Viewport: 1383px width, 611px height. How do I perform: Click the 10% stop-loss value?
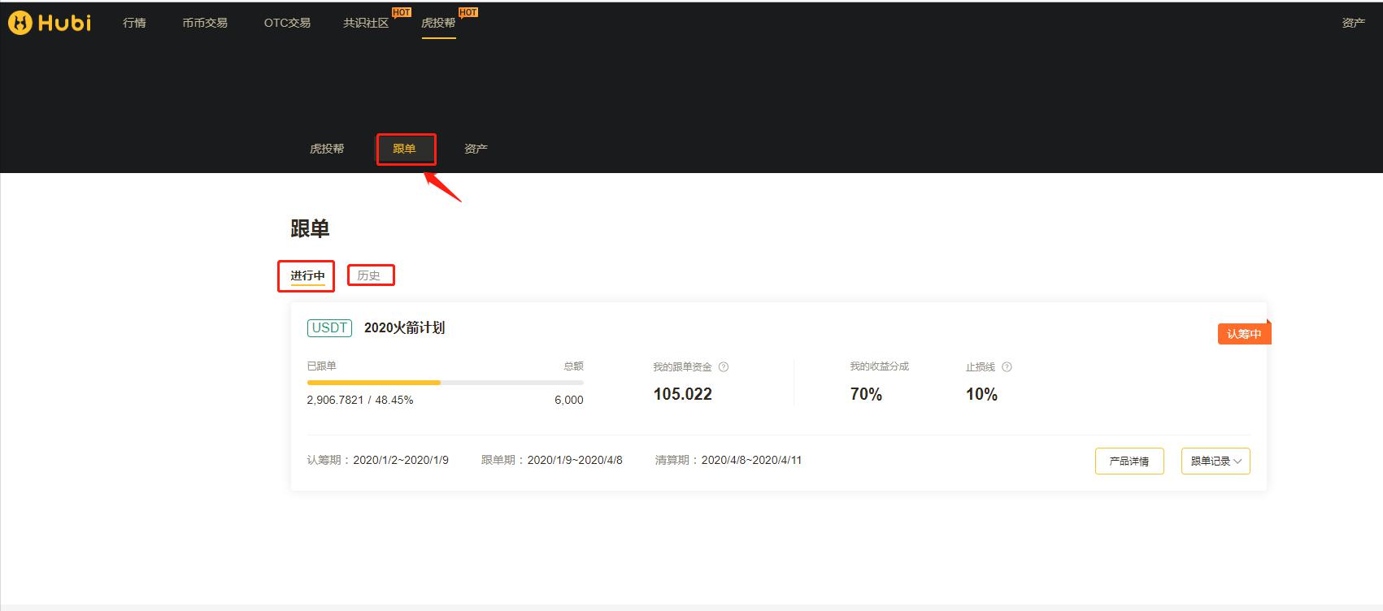pyautogui.click(x=981, y=394)
